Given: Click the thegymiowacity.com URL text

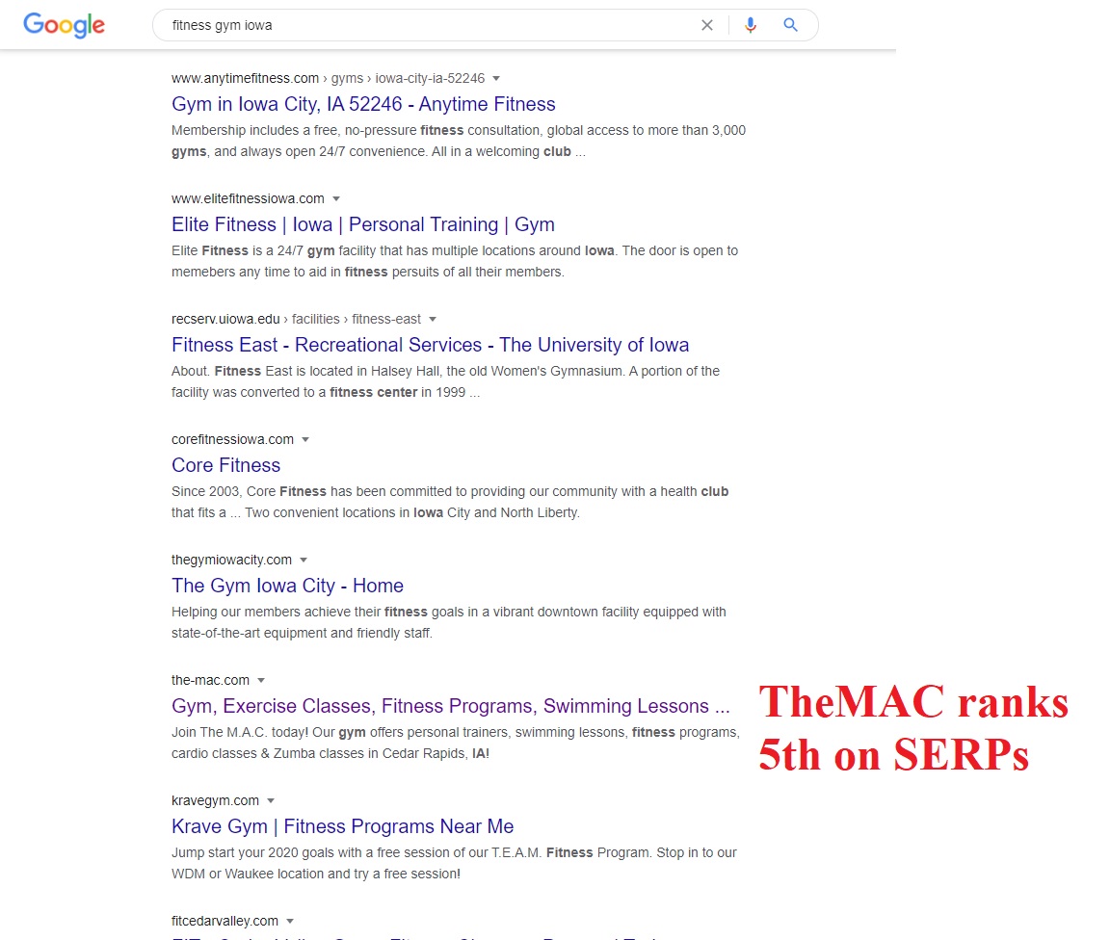Looking at the screenshot, I should pos(231,560).
